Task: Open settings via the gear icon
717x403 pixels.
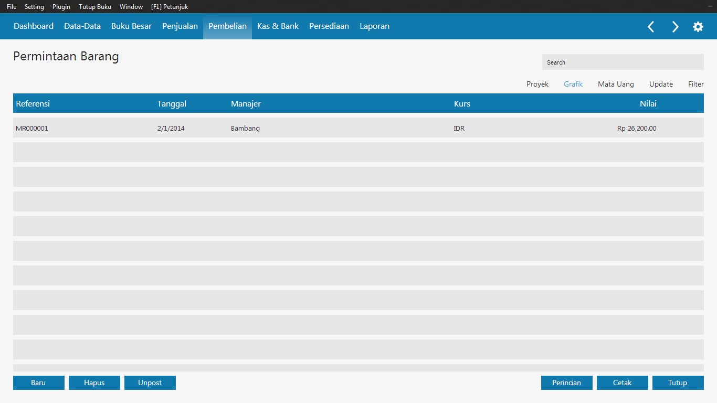Action: [x=698, y=27]
